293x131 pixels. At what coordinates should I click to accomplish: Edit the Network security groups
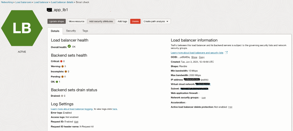click(204, 98)
